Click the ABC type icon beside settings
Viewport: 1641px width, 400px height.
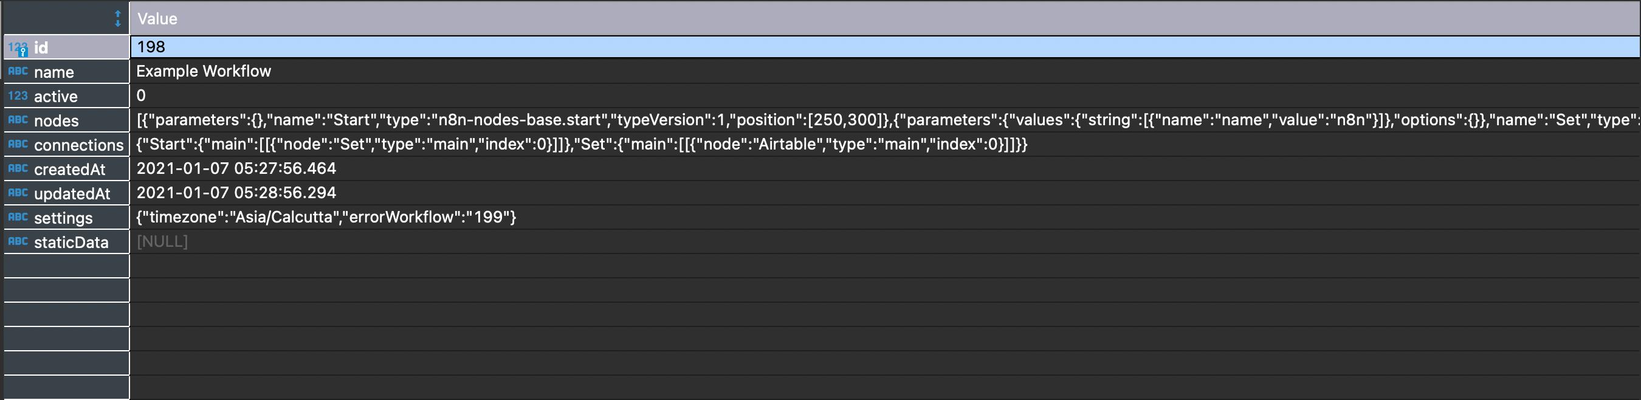point(17,217)
